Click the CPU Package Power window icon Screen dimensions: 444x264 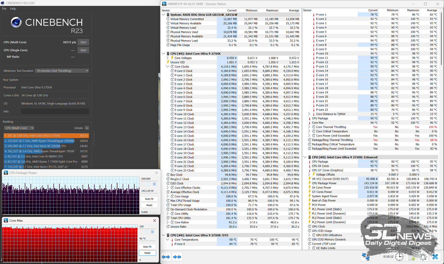coord(6,173)
